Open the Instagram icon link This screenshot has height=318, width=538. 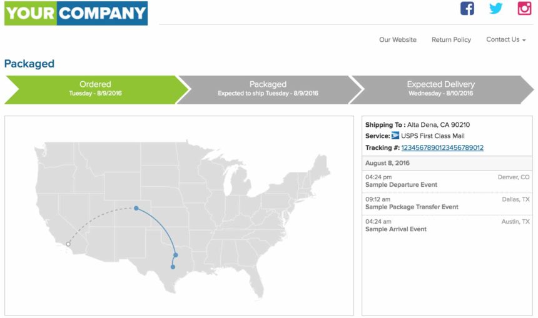click(524, 9)
